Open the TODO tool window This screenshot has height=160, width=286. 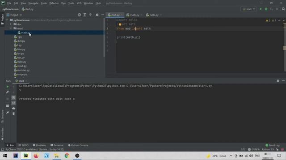pos(24,145)
